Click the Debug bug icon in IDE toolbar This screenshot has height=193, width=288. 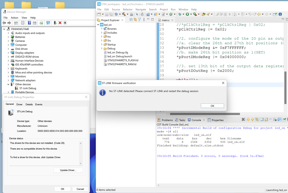(x=180, y=14)
